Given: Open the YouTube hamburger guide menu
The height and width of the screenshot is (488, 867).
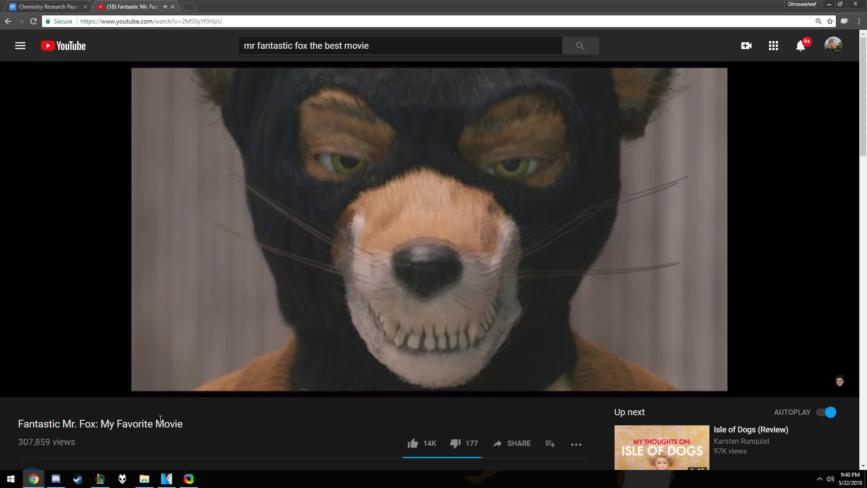Looking at the screenshot, I should tap(20, 46).
